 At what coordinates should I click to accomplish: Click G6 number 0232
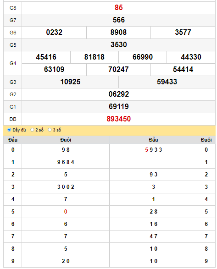[x=54, y=32]
